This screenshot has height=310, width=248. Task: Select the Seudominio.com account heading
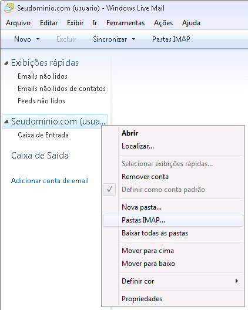tap(55, 122)
